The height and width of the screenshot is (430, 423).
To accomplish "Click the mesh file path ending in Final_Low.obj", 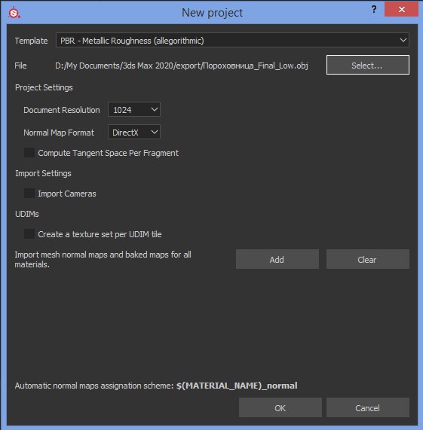I will (182, 66).
